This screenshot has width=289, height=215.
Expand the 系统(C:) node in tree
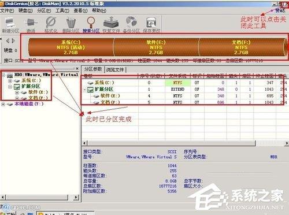point(10,80)
